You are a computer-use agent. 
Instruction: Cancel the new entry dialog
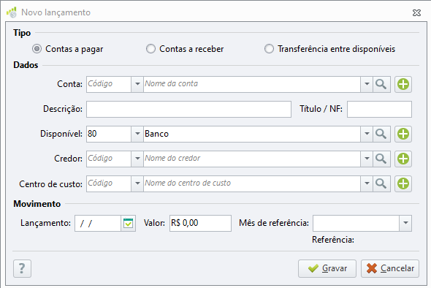click(390, 268)
